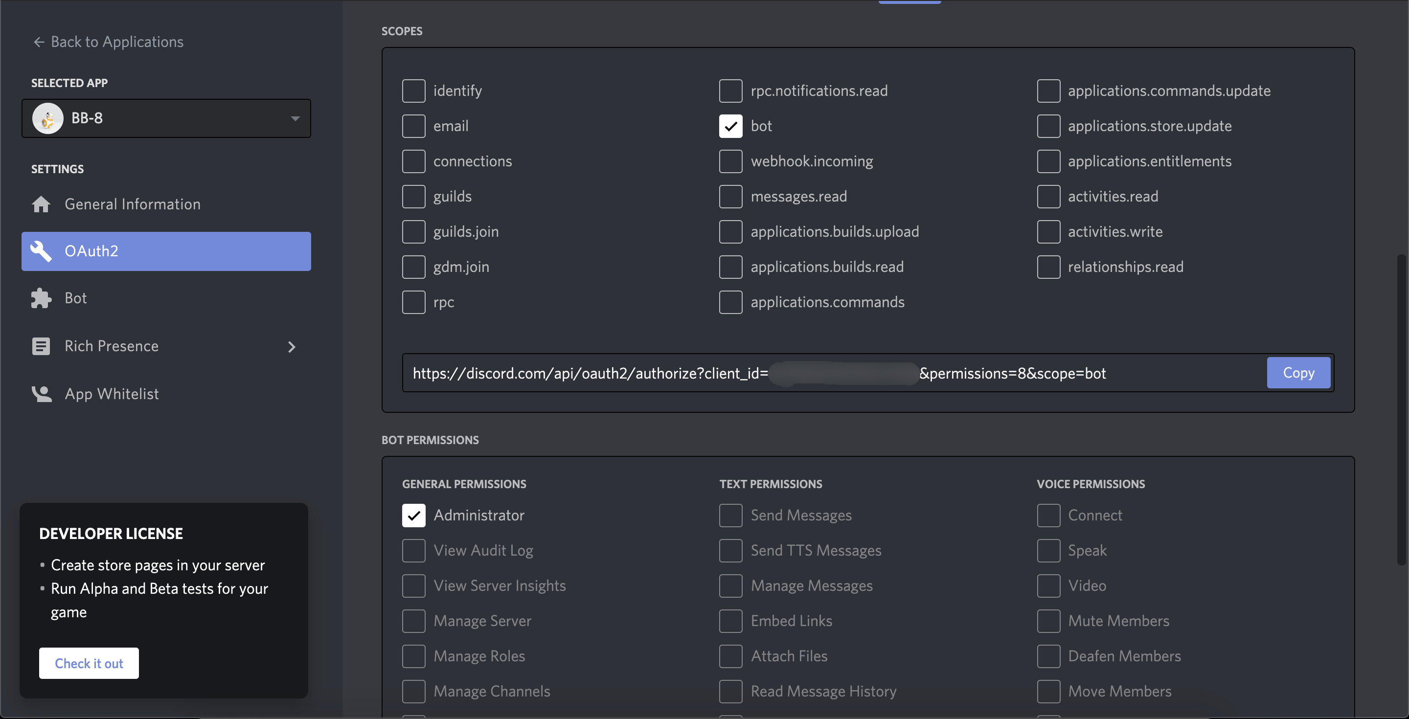Check the Video voice permission
The width and height of the screenshot is (1409, 719).
pyautogui.click(x=1048, y=585)
